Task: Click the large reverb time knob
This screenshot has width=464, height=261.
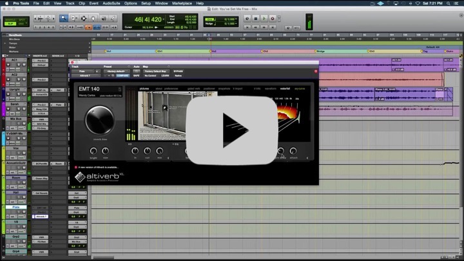Action: click(100, 120)
